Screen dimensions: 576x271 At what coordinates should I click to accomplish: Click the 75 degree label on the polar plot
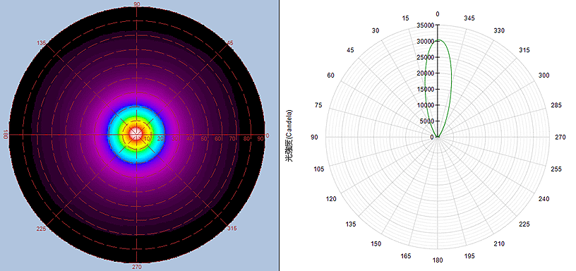318,105
